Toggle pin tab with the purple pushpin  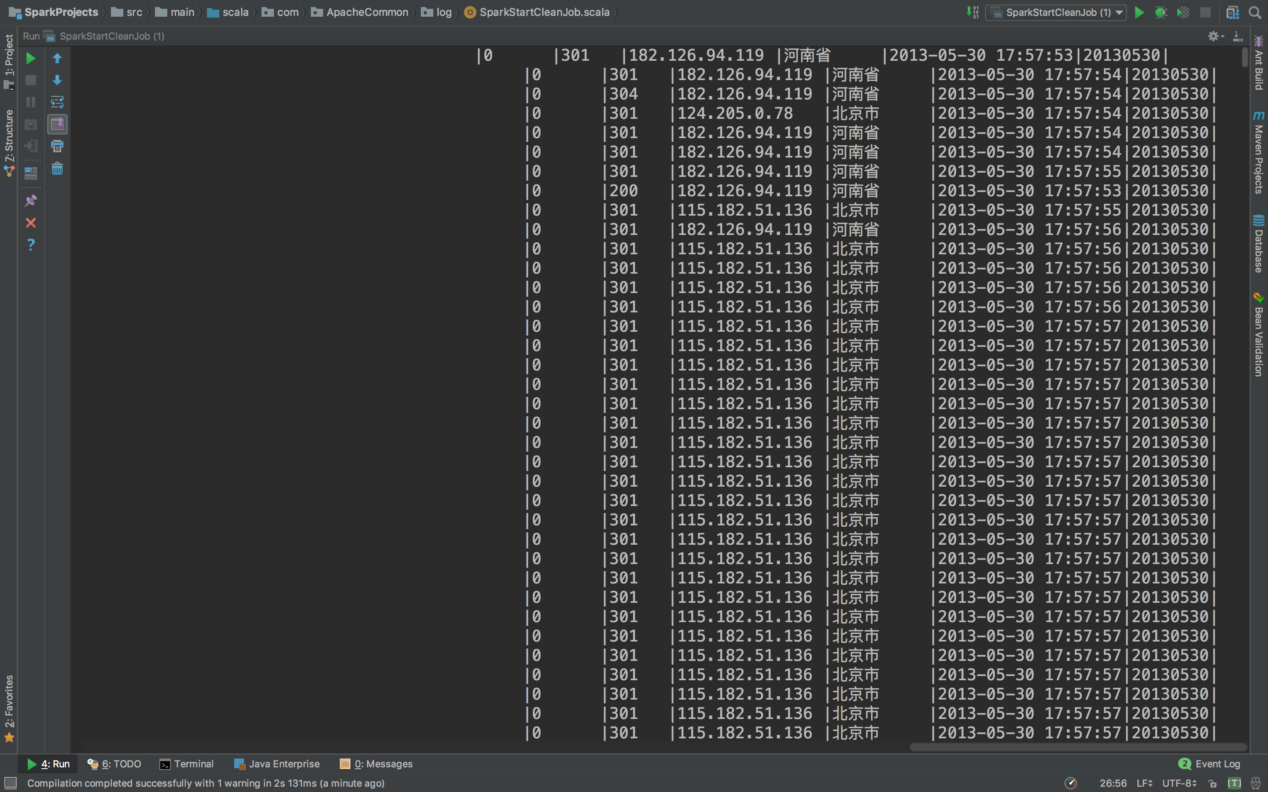click(x=31, y=201)
